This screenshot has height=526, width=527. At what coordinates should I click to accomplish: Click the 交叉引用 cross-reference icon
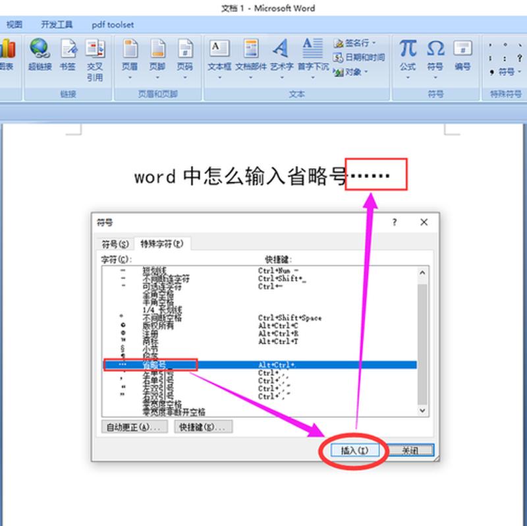pos(95,48)
